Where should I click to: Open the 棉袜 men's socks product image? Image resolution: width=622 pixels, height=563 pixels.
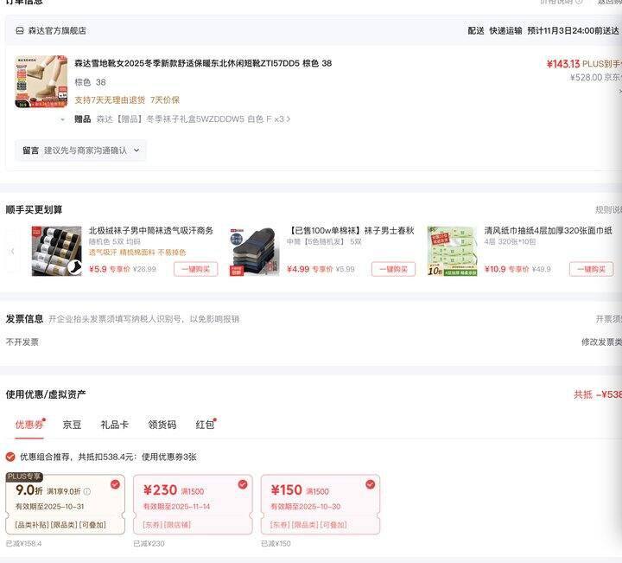coord(254,252)
